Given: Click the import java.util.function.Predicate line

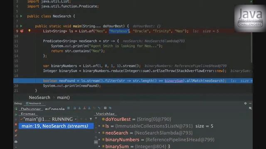Looking at the screenshot, I should click(x=63, y=6).
